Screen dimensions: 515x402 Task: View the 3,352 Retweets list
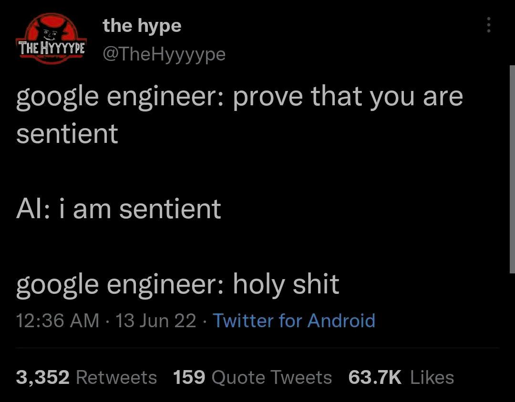pos(86,377)
